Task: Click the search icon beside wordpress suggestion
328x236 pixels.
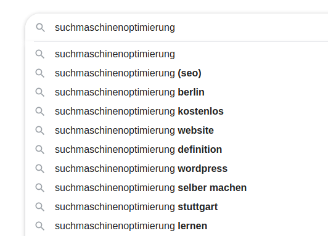Action: (39, 169)
